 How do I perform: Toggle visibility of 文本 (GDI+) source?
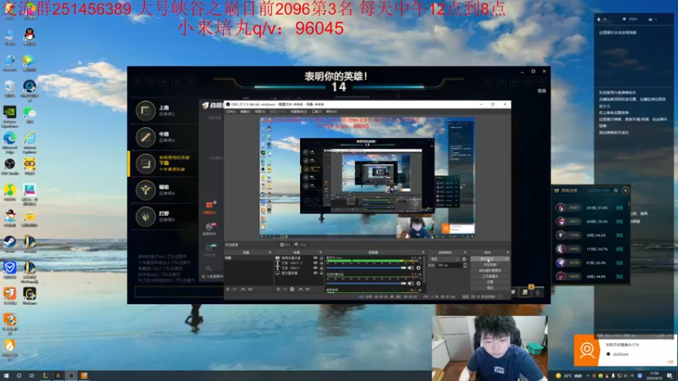click(315, 268)
